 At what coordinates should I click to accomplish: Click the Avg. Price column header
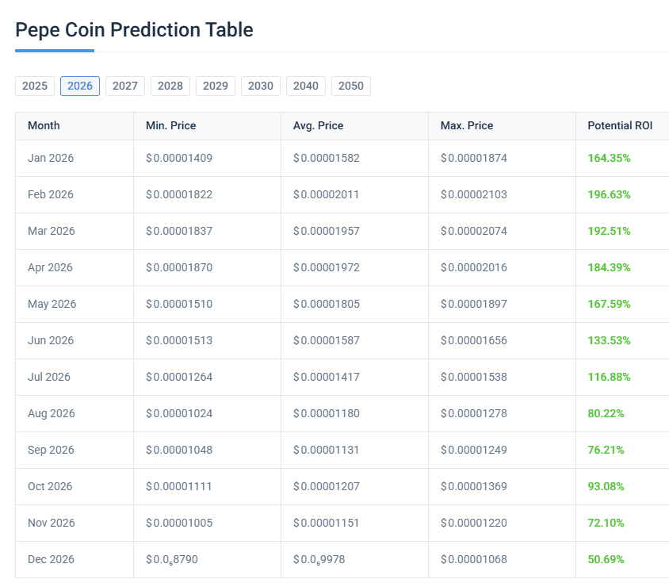(318, 125)
